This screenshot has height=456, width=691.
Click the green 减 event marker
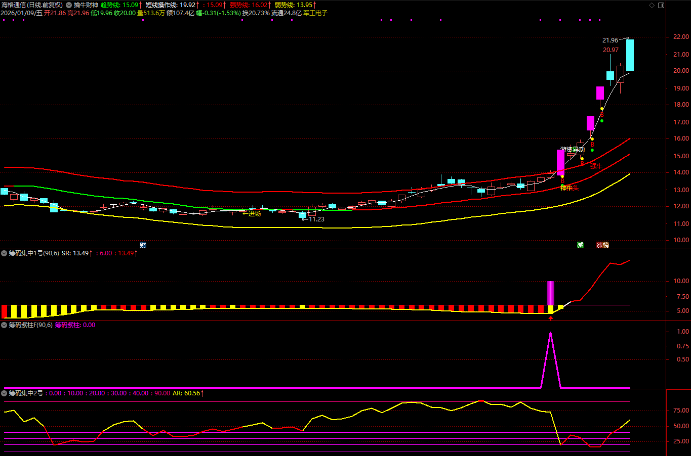click(580, 245)
